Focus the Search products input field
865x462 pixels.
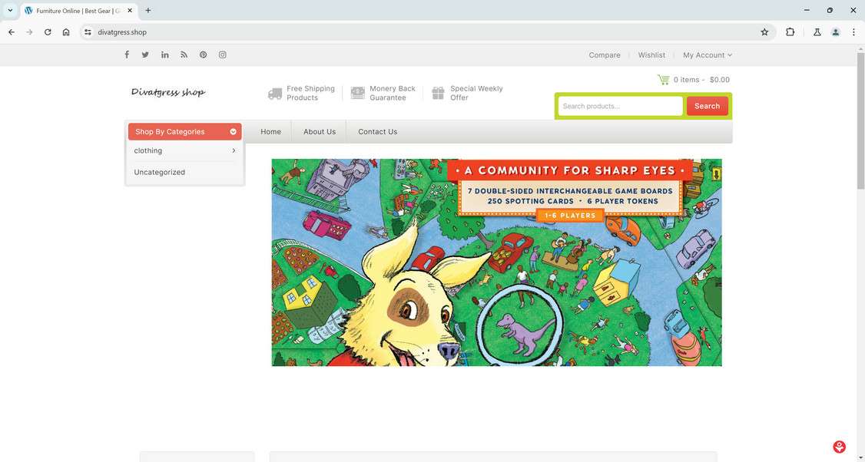coord(621,106)
